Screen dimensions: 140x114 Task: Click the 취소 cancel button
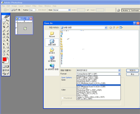[x=133, y=74]
